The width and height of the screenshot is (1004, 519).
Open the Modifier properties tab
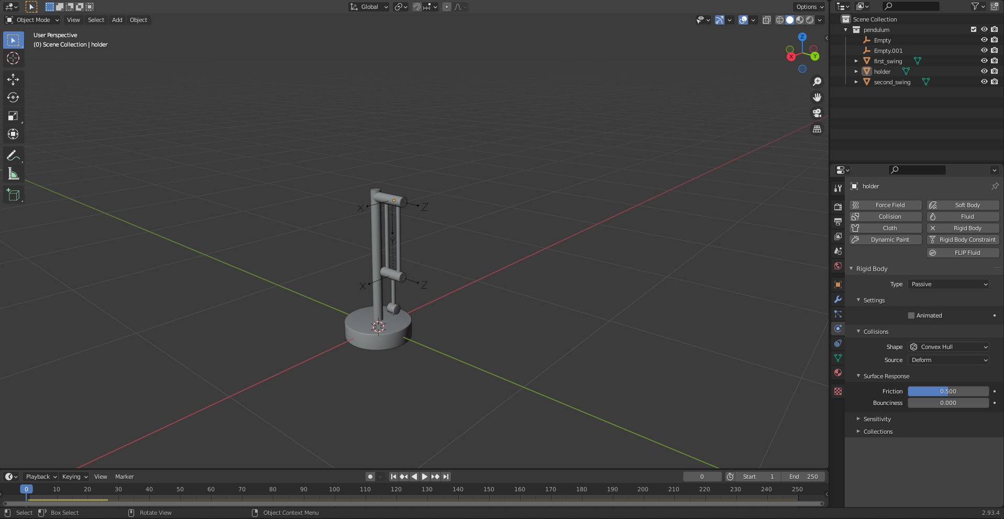coord(838,299)
